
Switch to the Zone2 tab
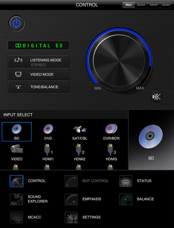(x=141, y=5)
